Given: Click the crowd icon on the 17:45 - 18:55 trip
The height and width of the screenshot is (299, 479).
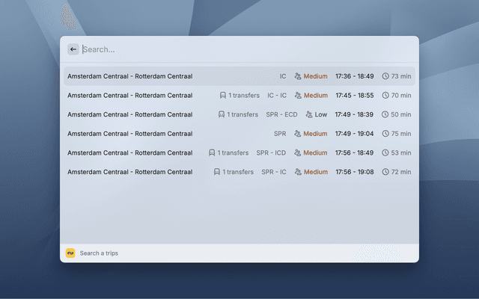Looking at the screenshot, I should tap(298, 96).
